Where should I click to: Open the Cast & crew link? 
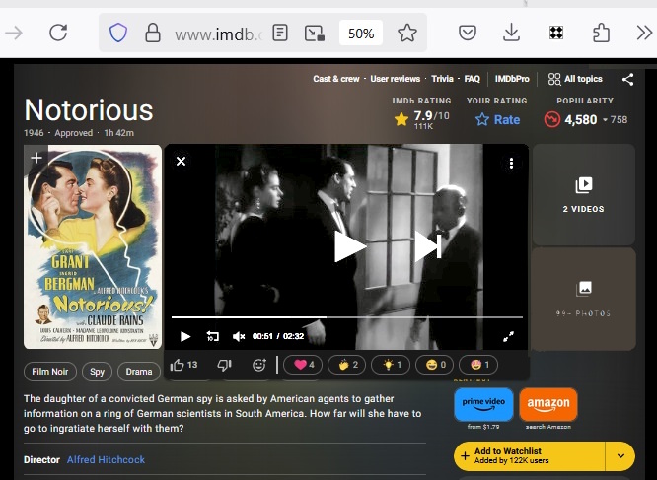pyautogui.click(x=336, y=79)
